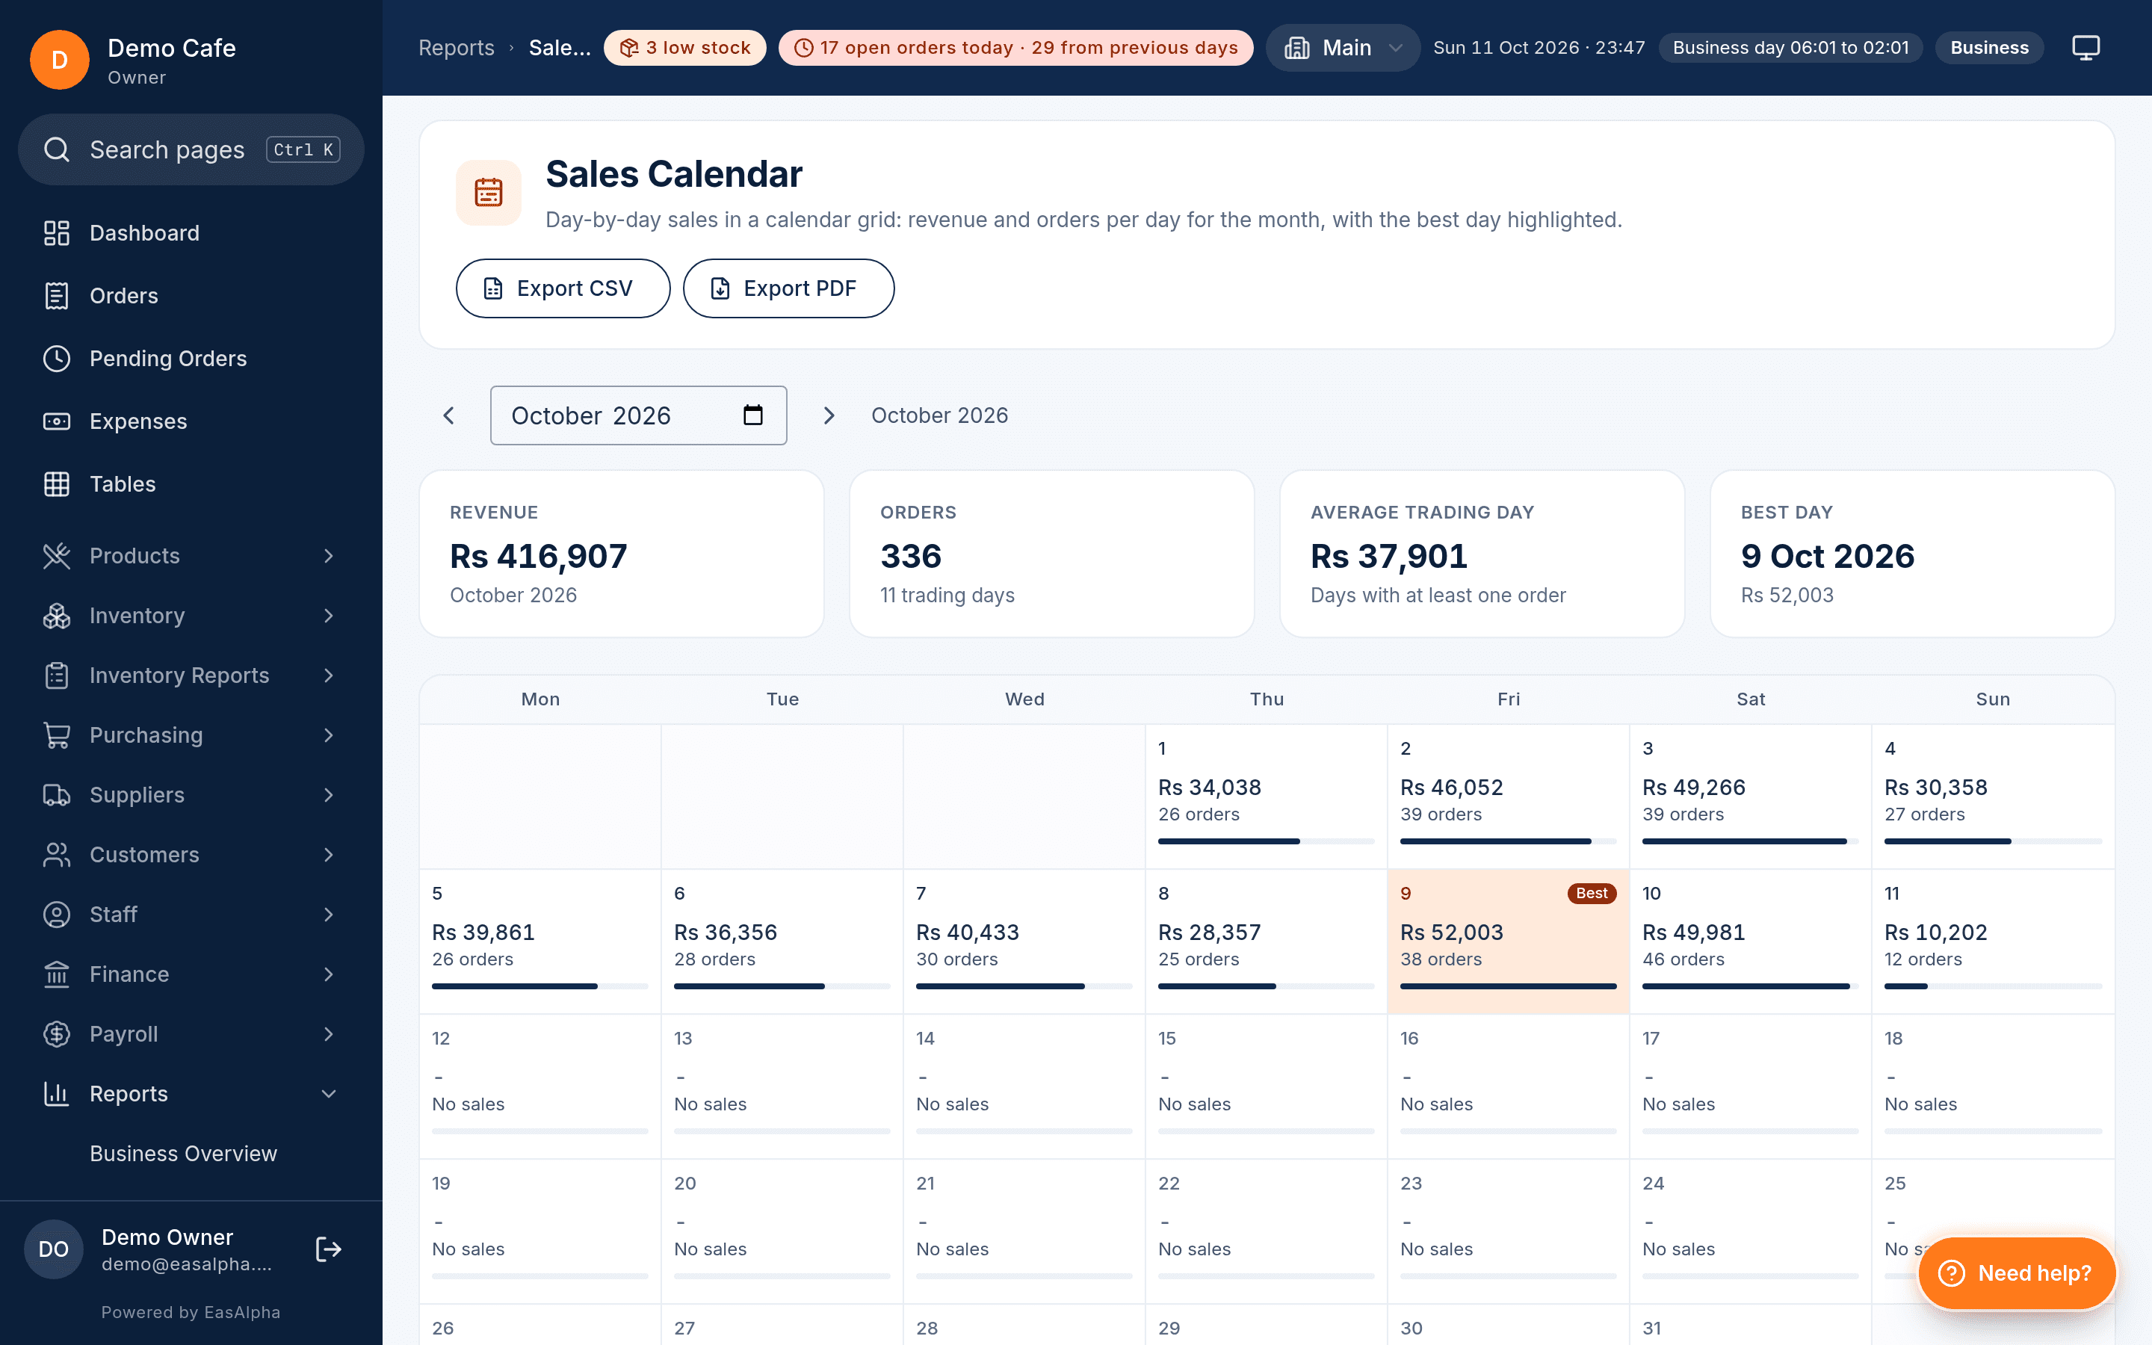Viewport: 2152px width, 1345px height.
Task: Open the Tables page
Action: coord(191,484)
